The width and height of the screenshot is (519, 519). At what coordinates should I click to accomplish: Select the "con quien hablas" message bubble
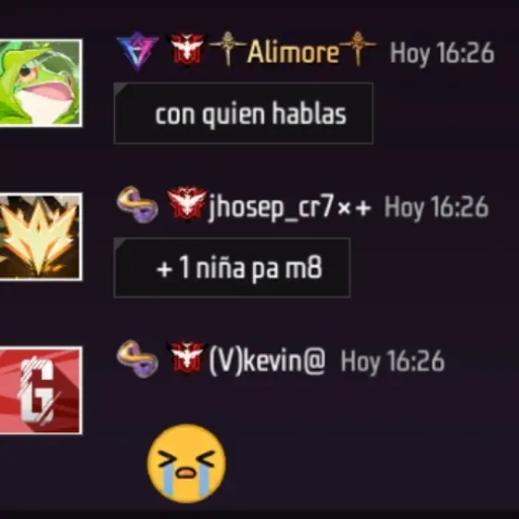click(x=244, y=113)
